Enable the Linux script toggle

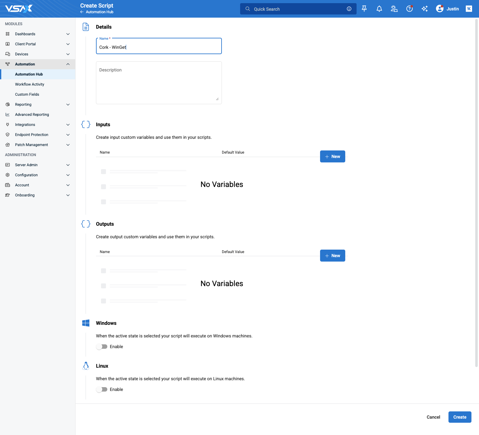coord(102,389)
